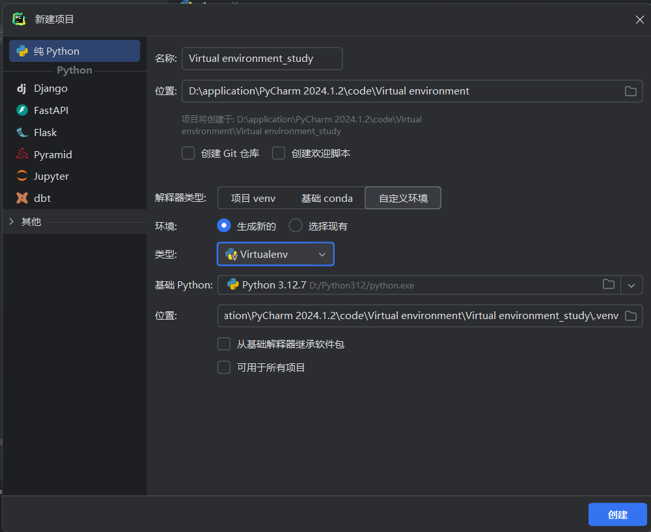Click the Virtualenv icon in type combo

[x=231, y=254]
